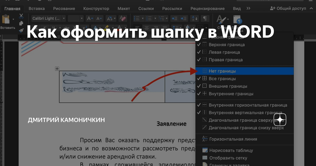This screenshot has height=166, width=316.
Task: Click the multilevel list icon
Action: coord(161,18)
